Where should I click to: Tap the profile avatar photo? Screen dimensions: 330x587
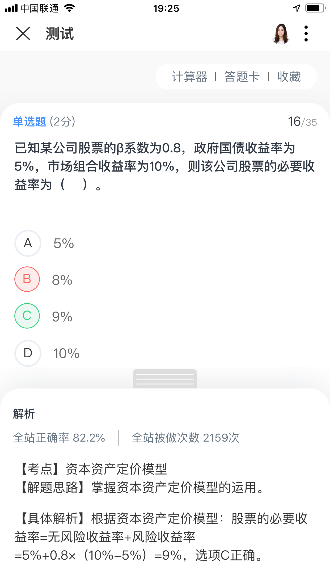pos(281,33)
